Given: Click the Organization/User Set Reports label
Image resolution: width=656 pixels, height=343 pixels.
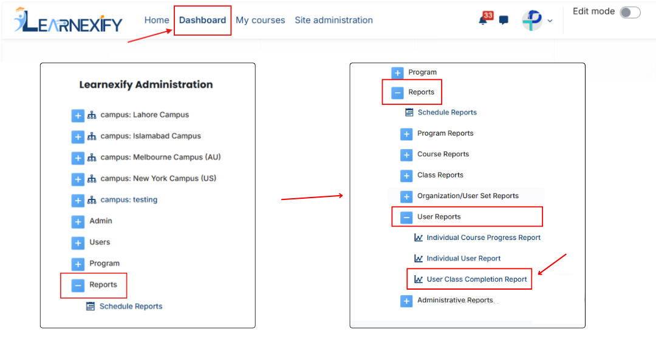Looking at the screenshot, I should click(x=468, y=196).
